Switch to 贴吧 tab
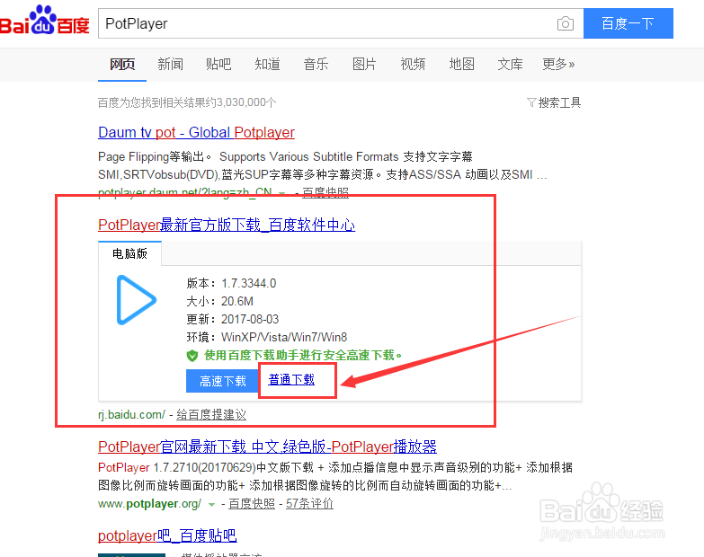Viewport: 704px width, 557px height. [x=218, y=64]
